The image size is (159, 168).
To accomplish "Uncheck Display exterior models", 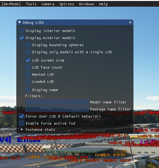I will click(21, 38).
